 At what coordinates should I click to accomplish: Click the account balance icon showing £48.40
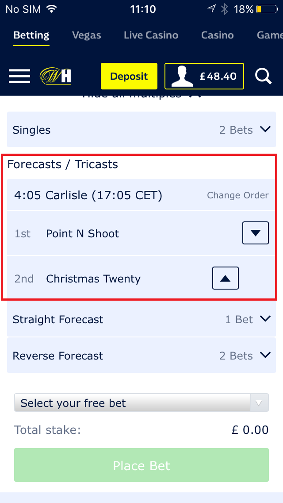[204, 76]
